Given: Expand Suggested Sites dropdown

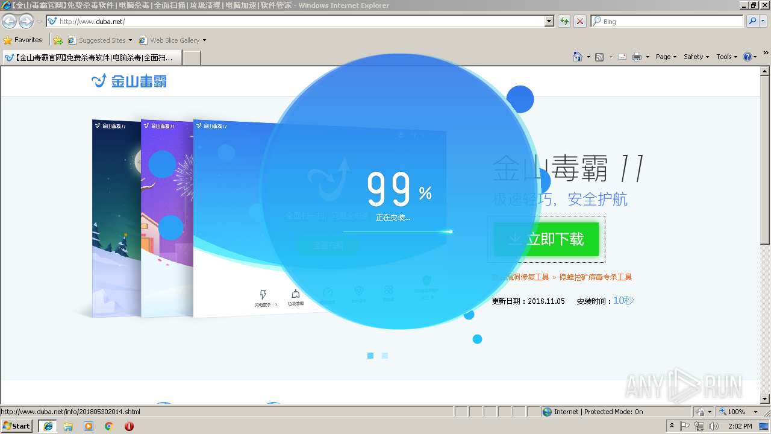Looking at the screenshot, I should tap(130, 40).
